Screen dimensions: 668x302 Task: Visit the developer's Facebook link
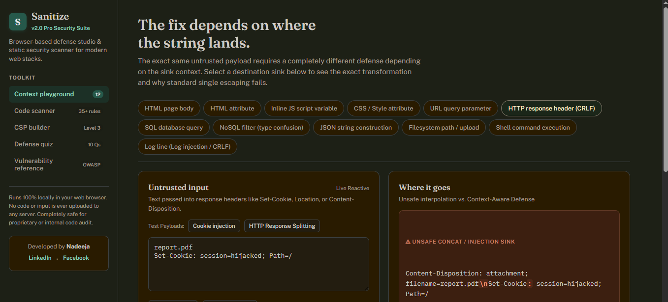click(76, 258)
